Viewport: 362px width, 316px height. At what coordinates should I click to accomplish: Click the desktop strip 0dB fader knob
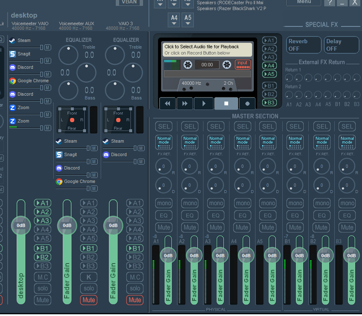[x=21, y=226]
